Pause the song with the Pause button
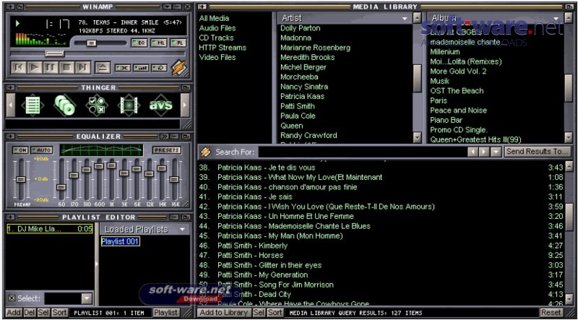Screen dimensions: 578x320 click(51, 67)
